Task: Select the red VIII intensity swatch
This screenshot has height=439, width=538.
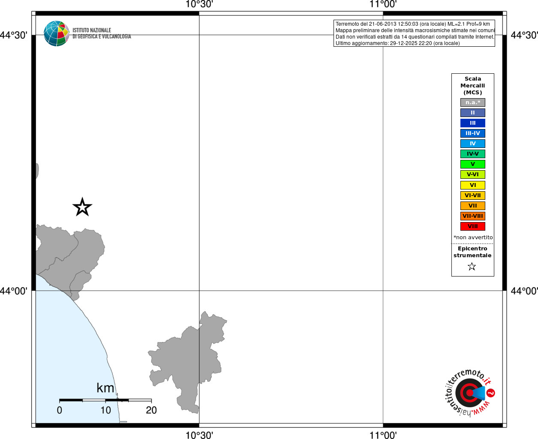Action: (x=473, y=226)
